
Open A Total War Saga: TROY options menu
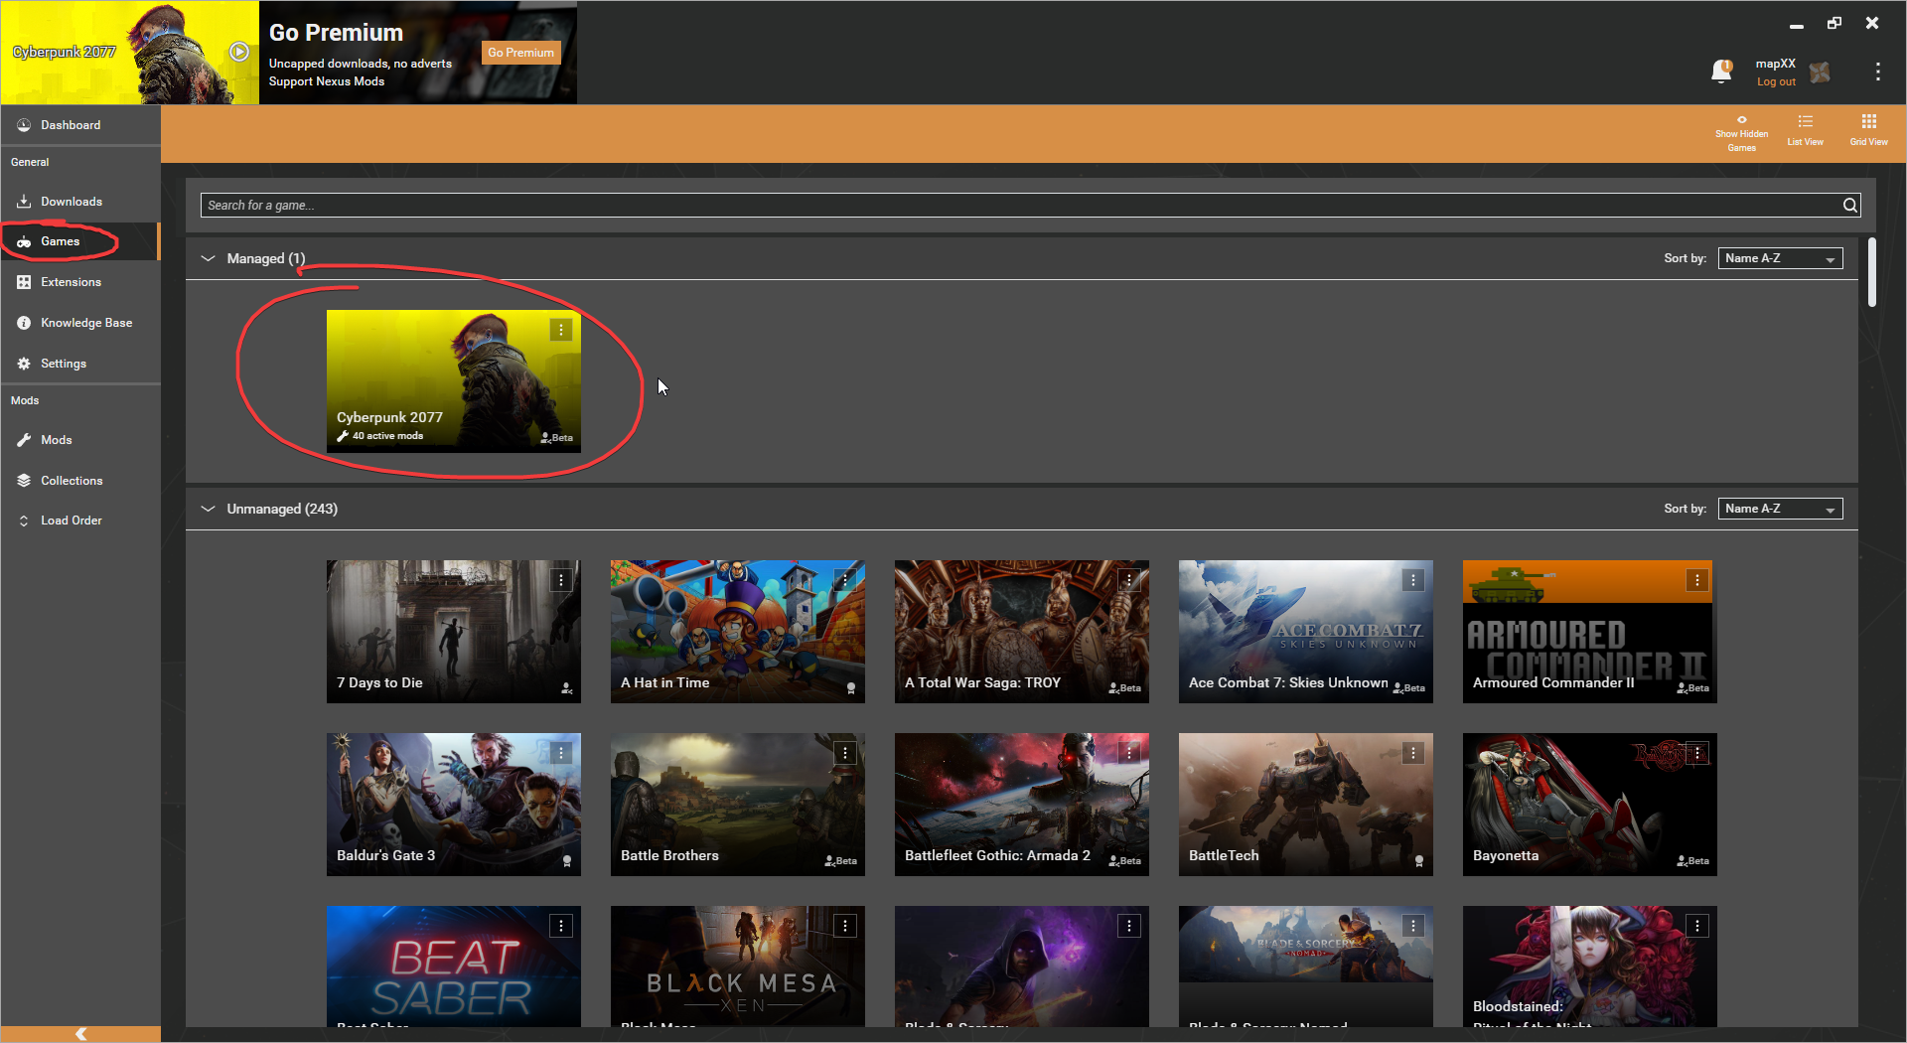coord(1129,580)
